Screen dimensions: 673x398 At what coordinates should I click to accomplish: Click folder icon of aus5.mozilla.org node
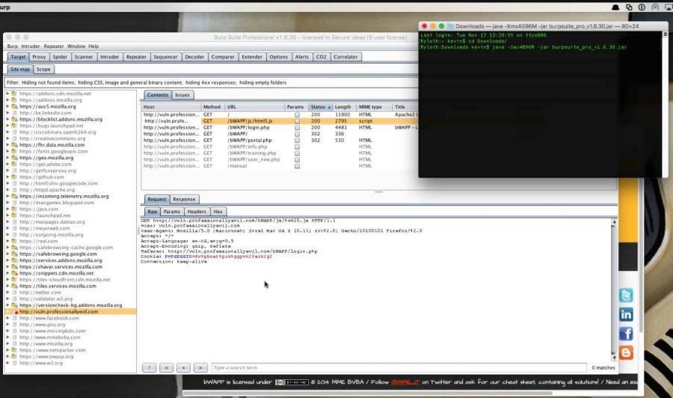(x=14, y=106)
